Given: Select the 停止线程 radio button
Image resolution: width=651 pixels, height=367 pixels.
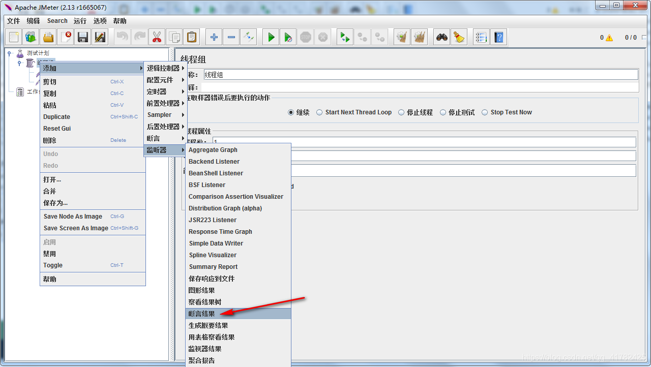Looking at the screenshot, I should tap(401, 112).
